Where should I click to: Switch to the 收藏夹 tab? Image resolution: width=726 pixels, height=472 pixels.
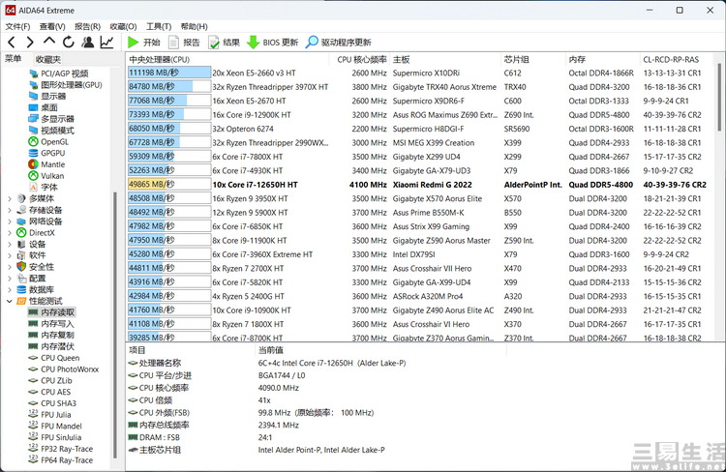[x=48, y=59]
